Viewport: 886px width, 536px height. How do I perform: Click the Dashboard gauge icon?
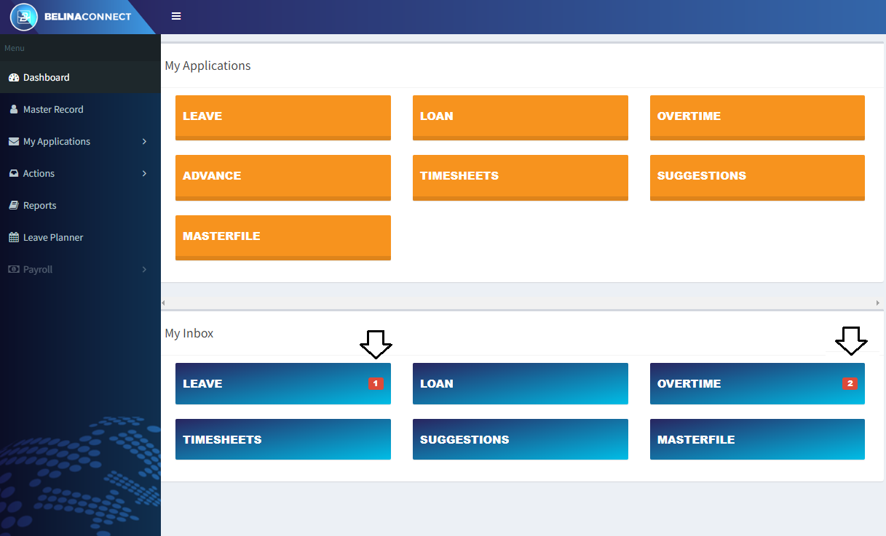(14, 77)
